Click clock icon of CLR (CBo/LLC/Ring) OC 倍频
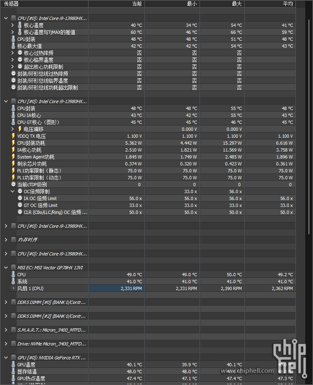Screen dimensions: 313x385 point(20,212)
